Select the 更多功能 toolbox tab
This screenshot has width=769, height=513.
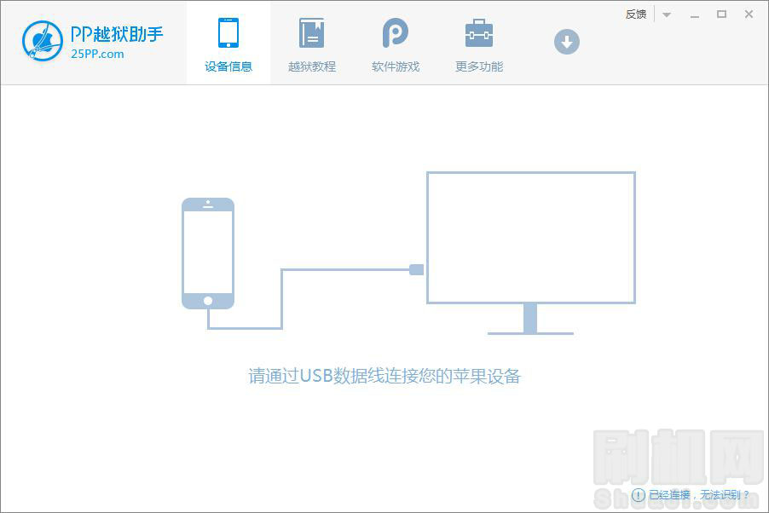(x=478, y=43)
